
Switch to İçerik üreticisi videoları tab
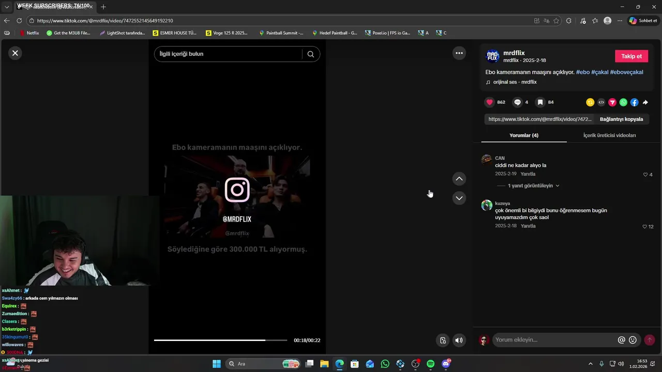[x=609, y=135]
